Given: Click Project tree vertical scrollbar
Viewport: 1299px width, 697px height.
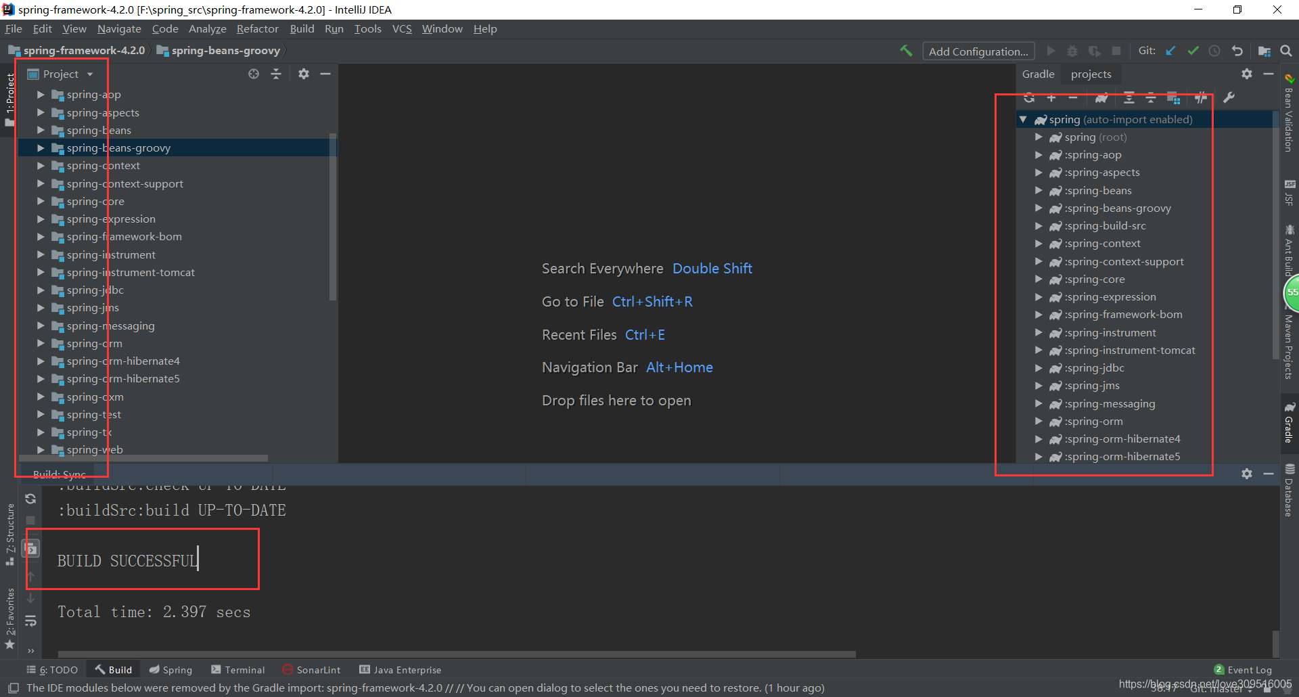Looking at the screenshot, I should 332,217.
